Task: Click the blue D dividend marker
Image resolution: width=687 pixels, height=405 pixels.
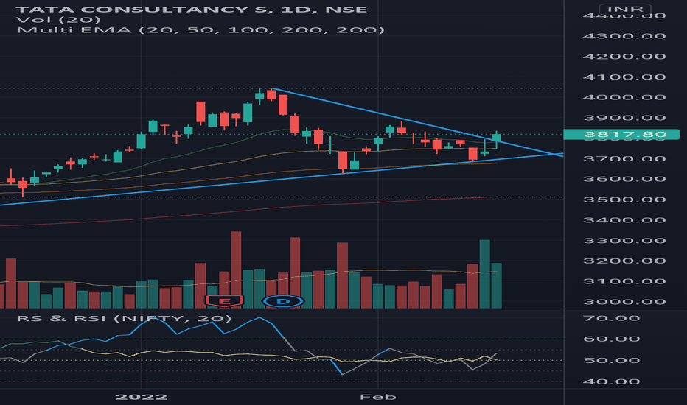Action: pyautogui.click(x=283, y=300)
